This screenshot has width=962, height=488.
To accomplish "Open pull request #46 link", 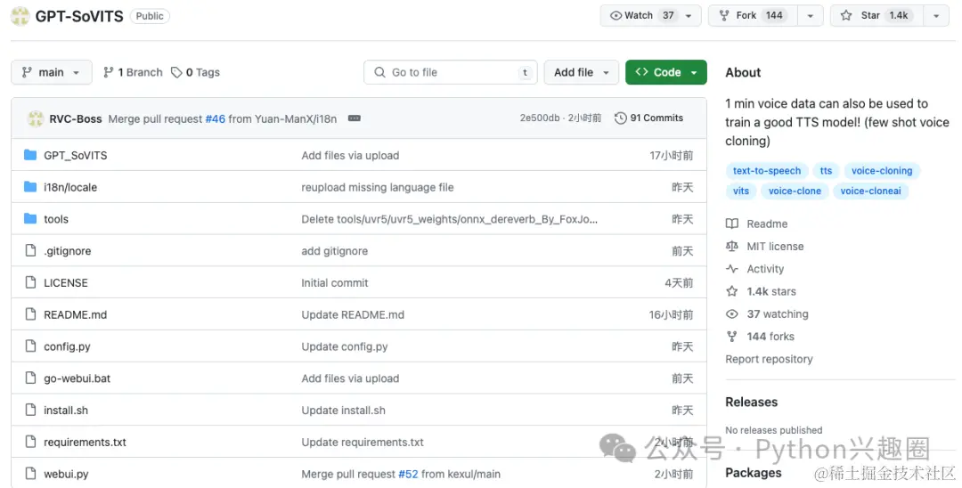I will tap(216, 119).
